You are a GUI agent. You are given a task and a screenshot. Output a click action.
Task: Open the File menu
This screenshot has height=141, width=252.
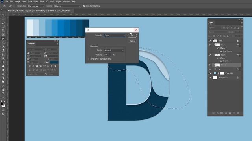[x=7, y=2]
